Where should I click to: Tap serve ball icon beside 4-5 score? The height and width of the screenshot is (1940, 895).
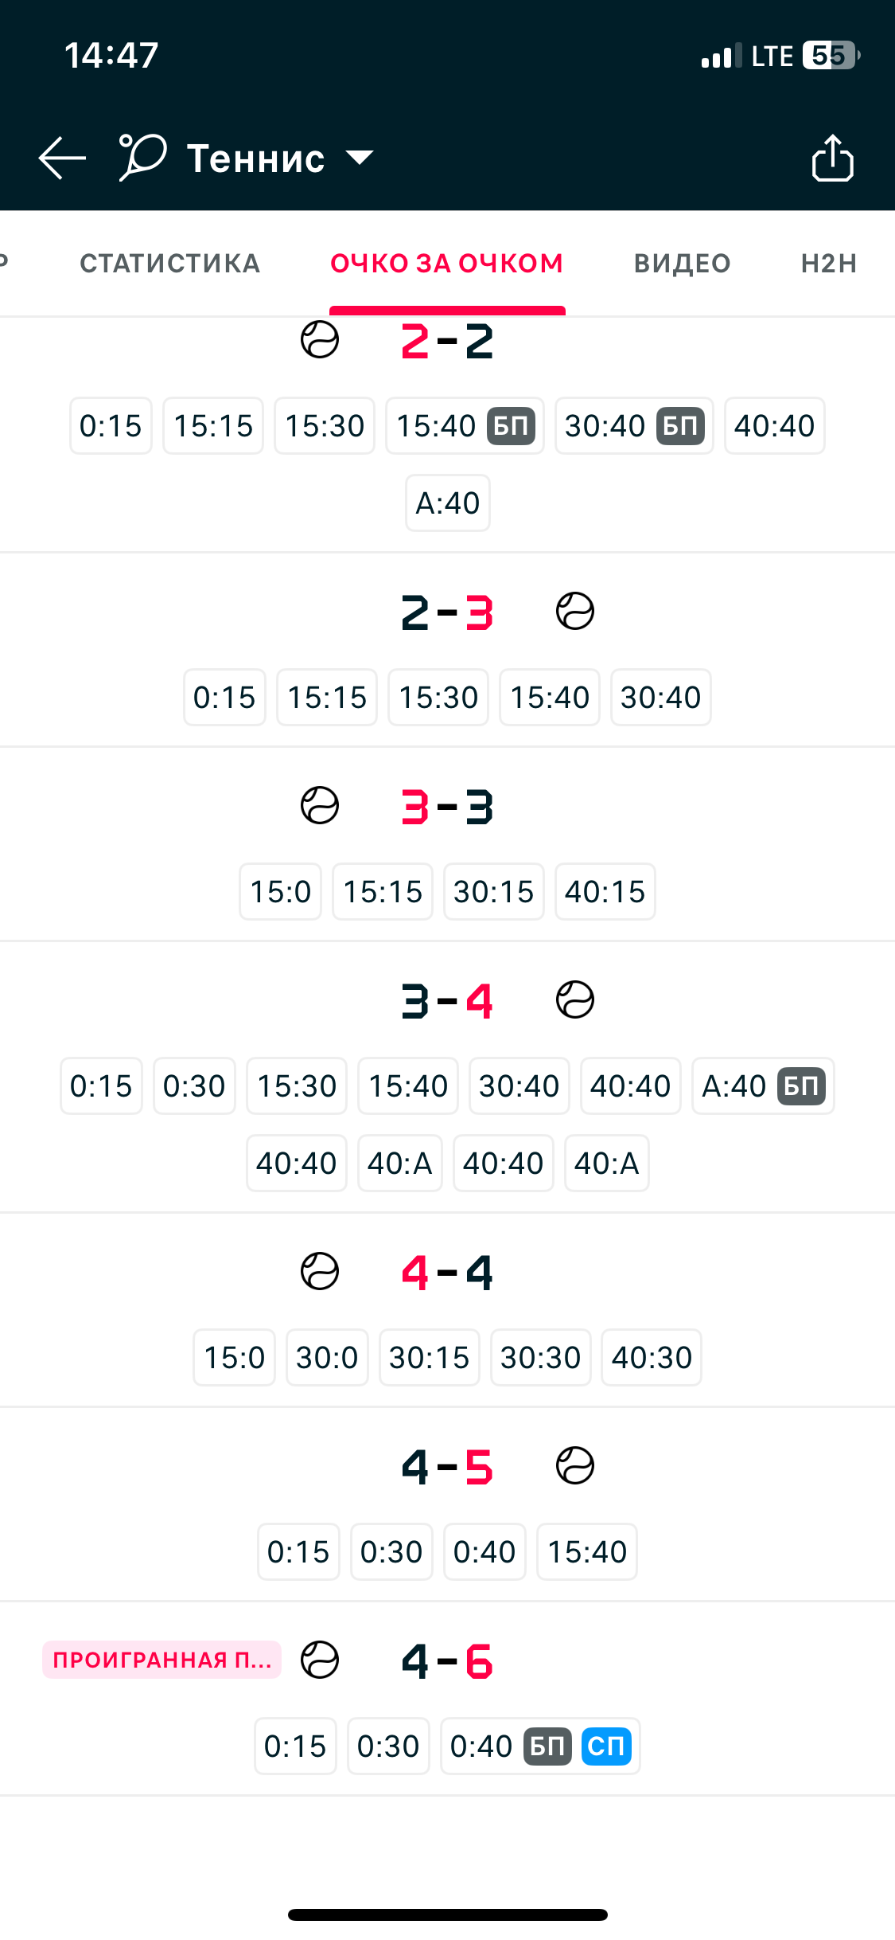coord(574,1465)
